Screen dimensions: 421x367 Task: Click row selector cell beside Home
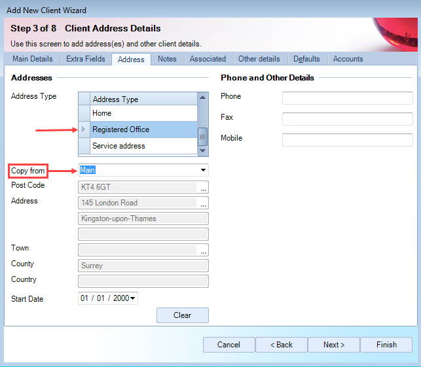(84, 113)
